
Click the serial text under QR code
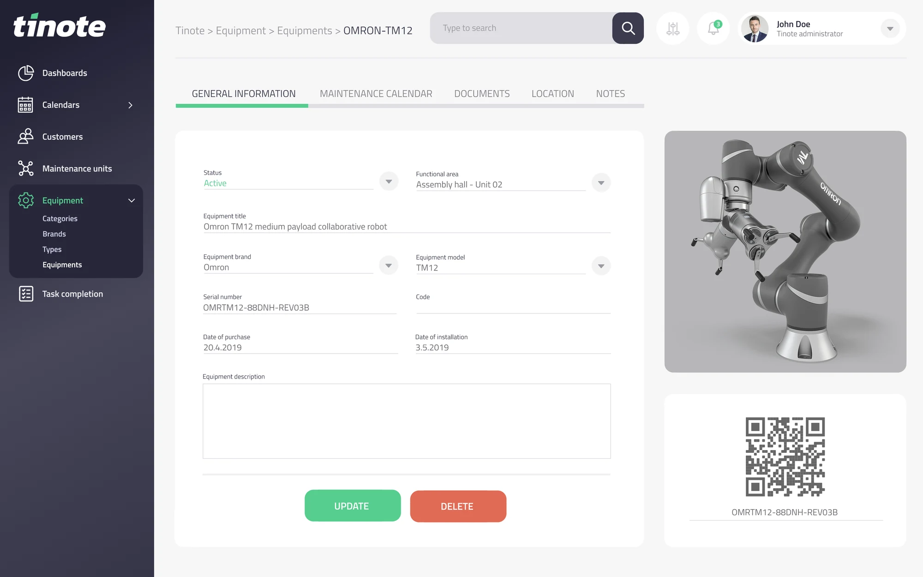[x=785, y=512]
